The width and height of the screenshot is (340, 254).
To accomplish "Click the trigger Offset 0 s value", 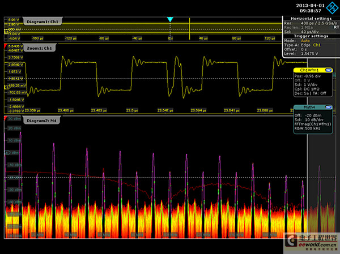I will (304, 49).
